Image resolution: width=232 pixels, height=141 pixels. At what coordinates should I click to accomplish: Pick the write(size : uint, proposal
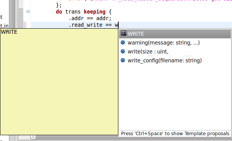175,52
